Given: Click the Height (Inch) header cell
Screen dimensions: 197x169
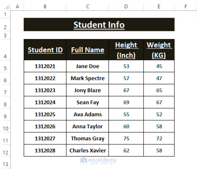Looking at the screenshot, I should (x=126, y=50).
